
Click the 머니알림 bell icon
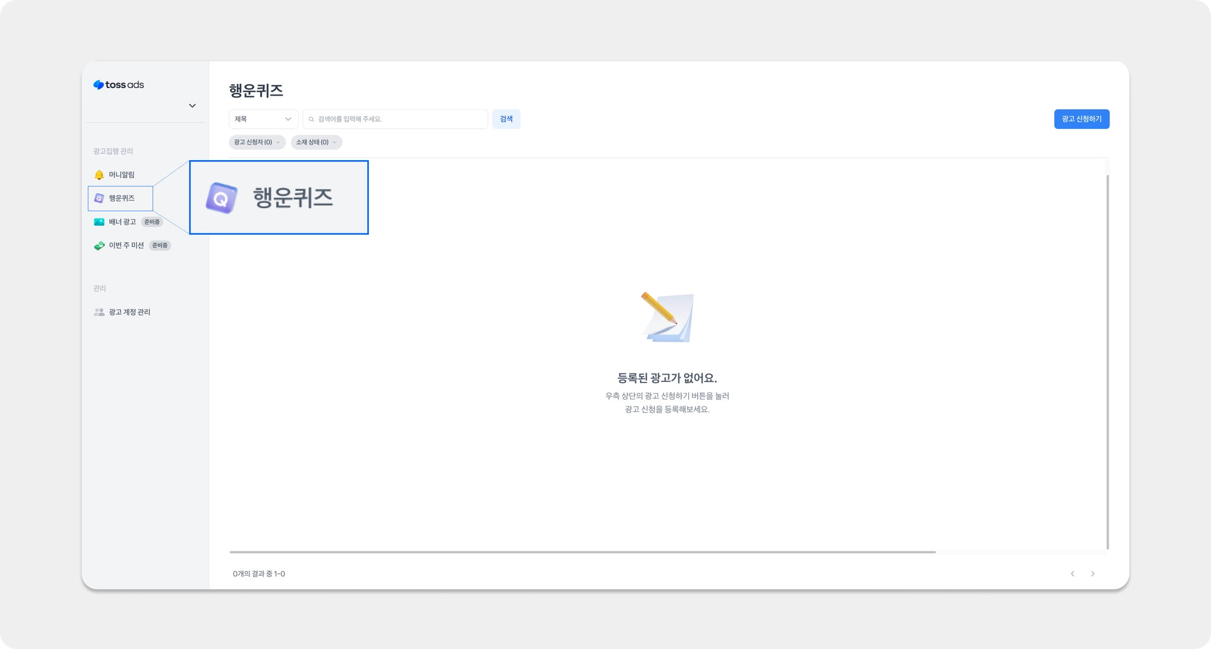coord(99,175)
